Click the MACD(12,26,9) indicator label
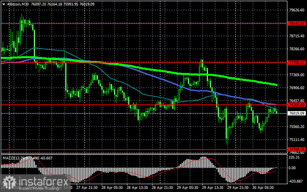This screenshot has height=192, width=307. (x=15, y=158)
